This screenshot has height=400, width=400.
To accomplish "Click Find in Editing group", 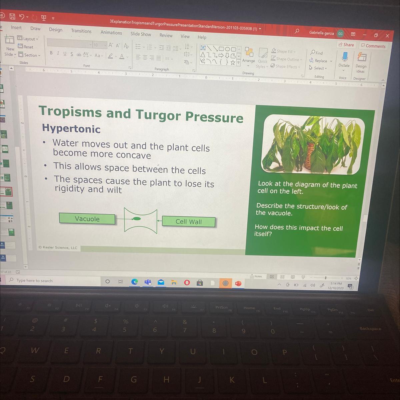I will (317, 53).
